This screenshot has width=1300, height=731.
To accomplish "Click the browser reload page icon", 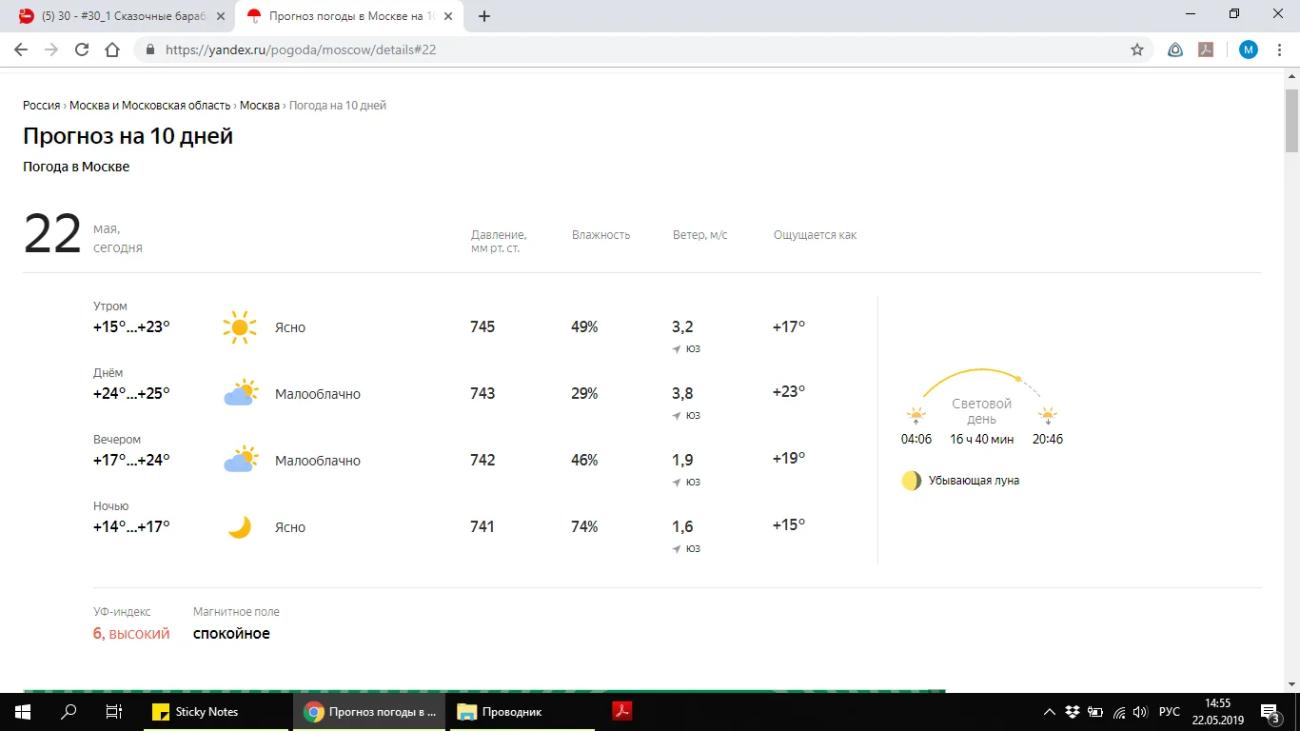I will coord(82,49).
